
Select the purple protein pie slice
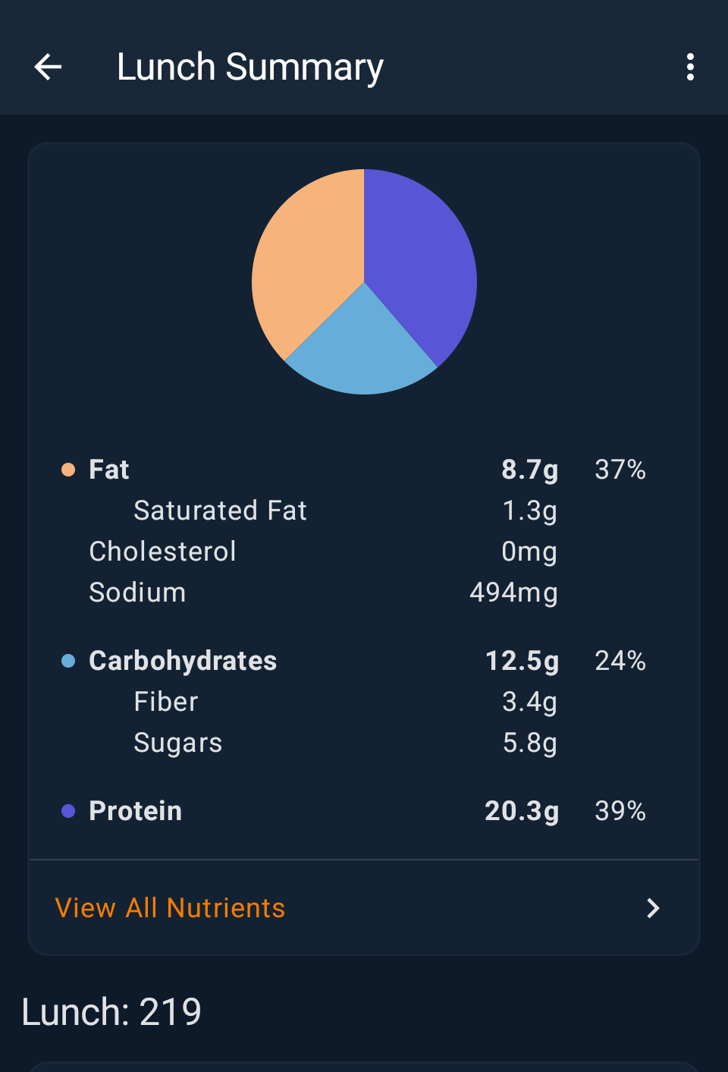click(x=419, y=258)
